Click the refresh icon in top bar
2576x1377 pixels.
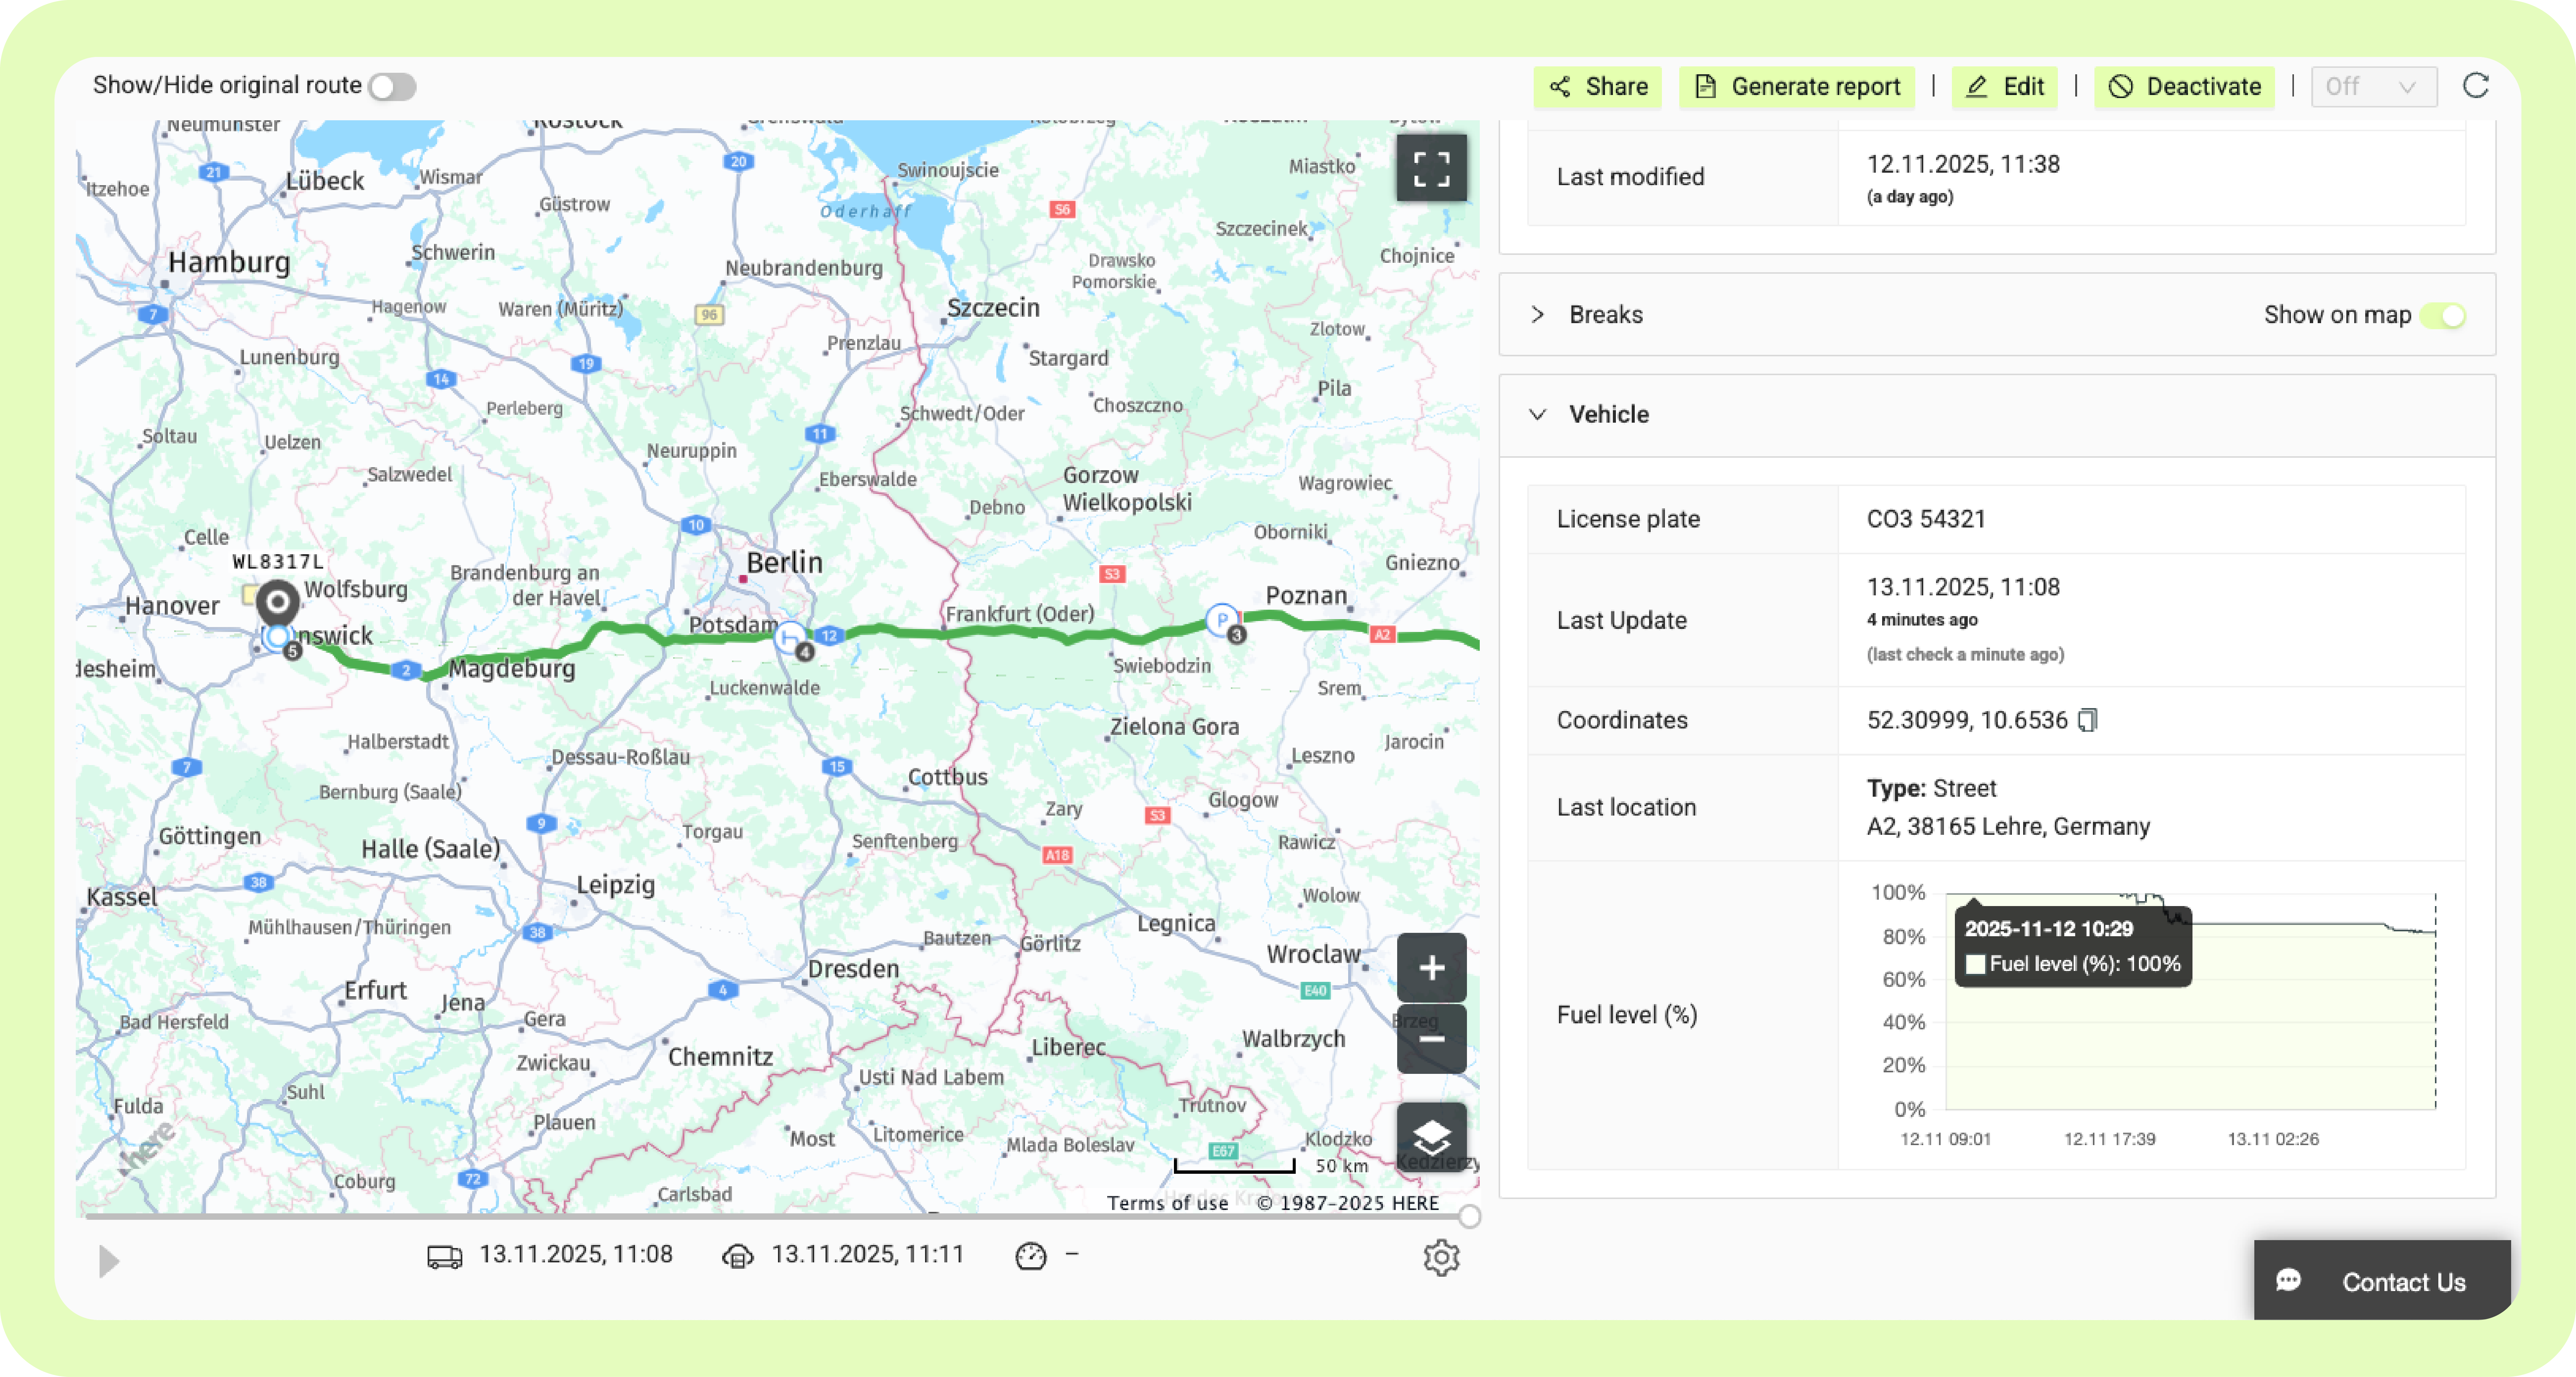click(2475, 86)
